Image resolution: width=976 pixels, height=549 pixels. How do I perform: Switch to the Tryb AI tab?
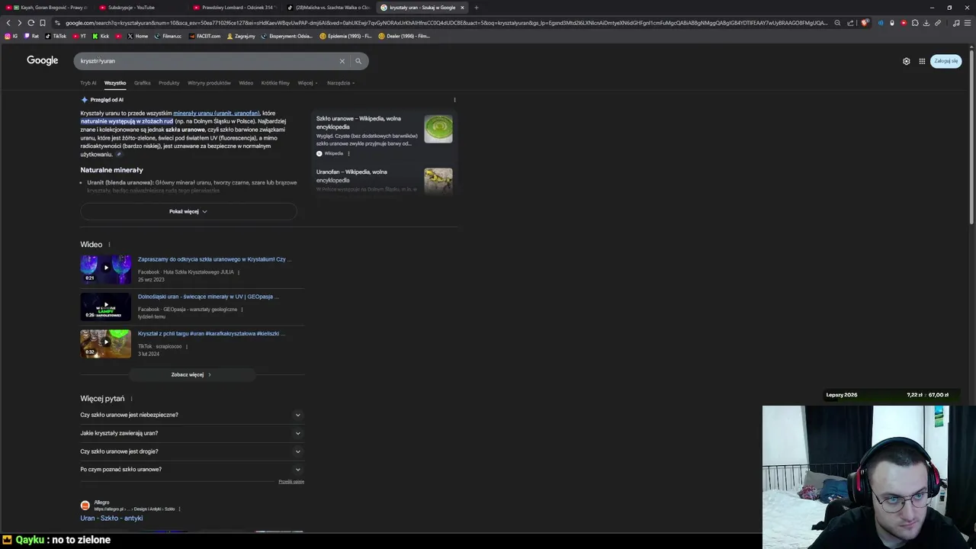[x=88, y=83]
